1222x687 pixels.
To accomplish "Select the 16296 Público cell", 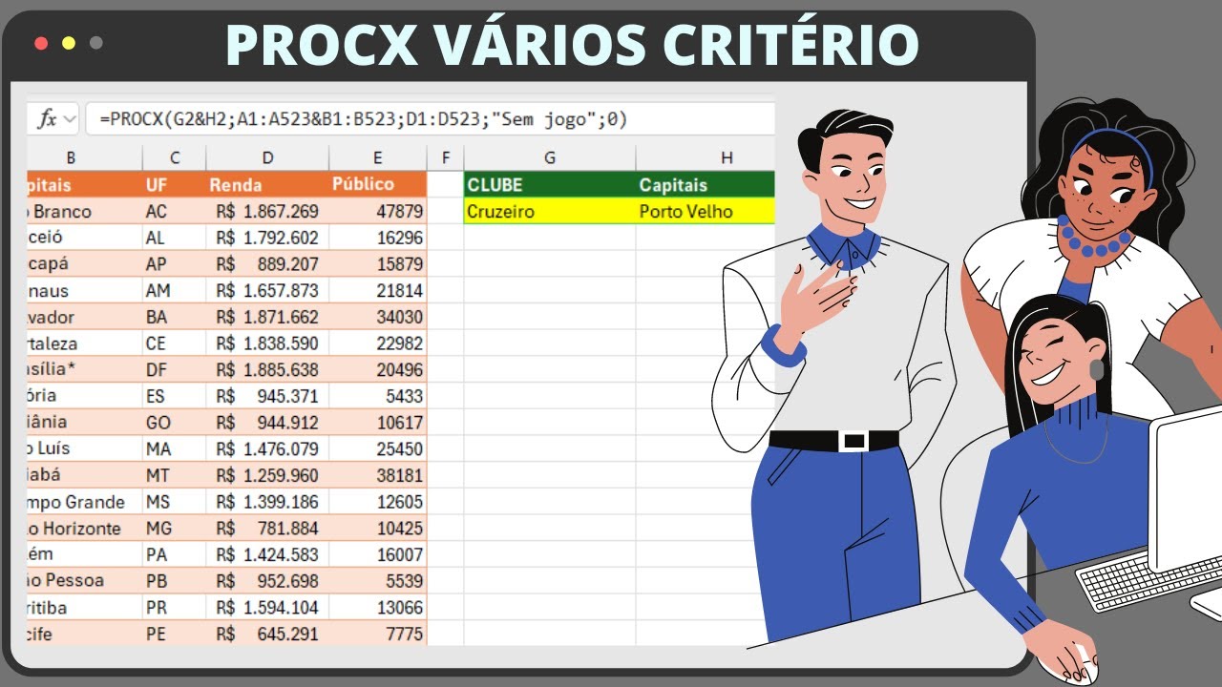I will pyautogui.click(x=378, y=238).
